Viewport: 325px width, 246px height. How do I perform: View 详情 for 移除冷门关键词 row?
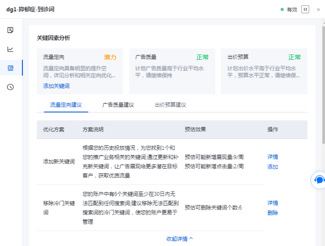point(272,203)
